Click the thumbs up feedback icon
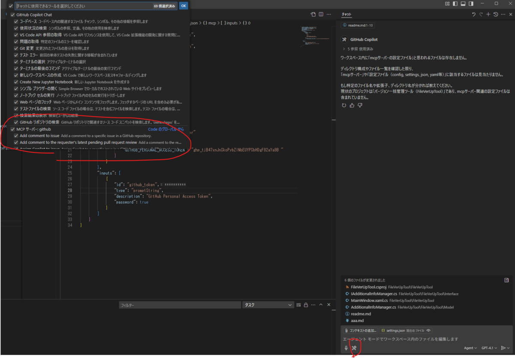The width and height of the screenshot is (515, 358). point(352,105)
